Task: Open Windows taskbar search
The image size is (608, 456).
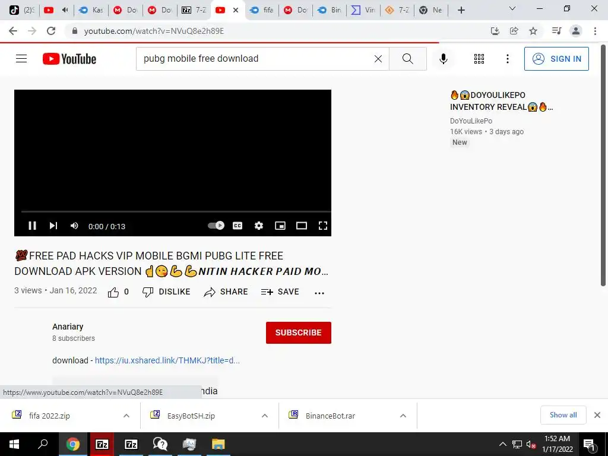Action: pos(43,444)
